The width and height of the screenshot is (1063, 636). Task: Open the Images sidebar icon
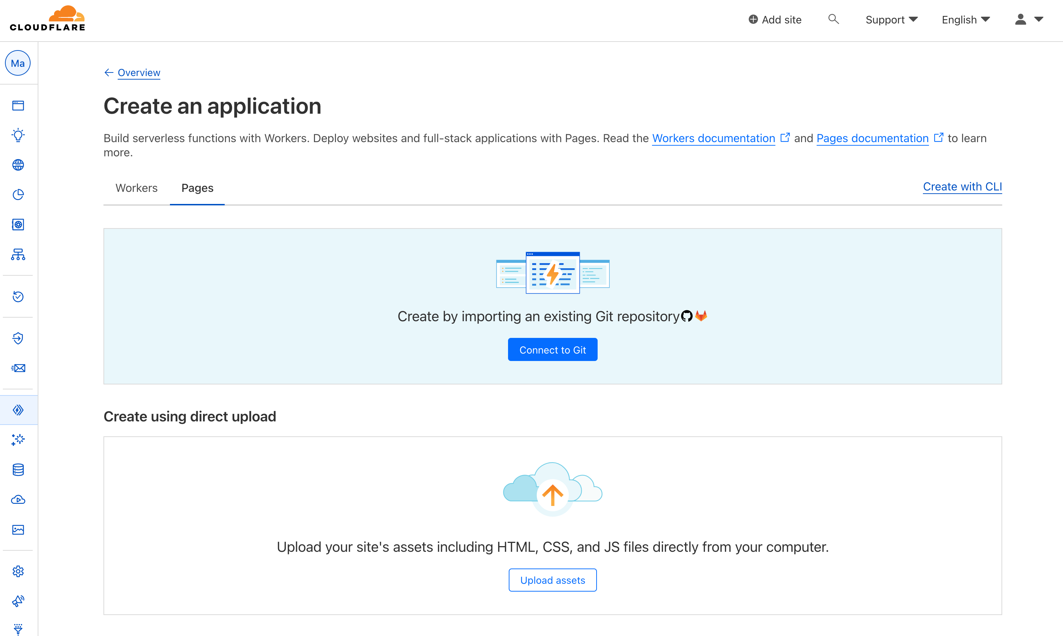[x=18, y=530]
